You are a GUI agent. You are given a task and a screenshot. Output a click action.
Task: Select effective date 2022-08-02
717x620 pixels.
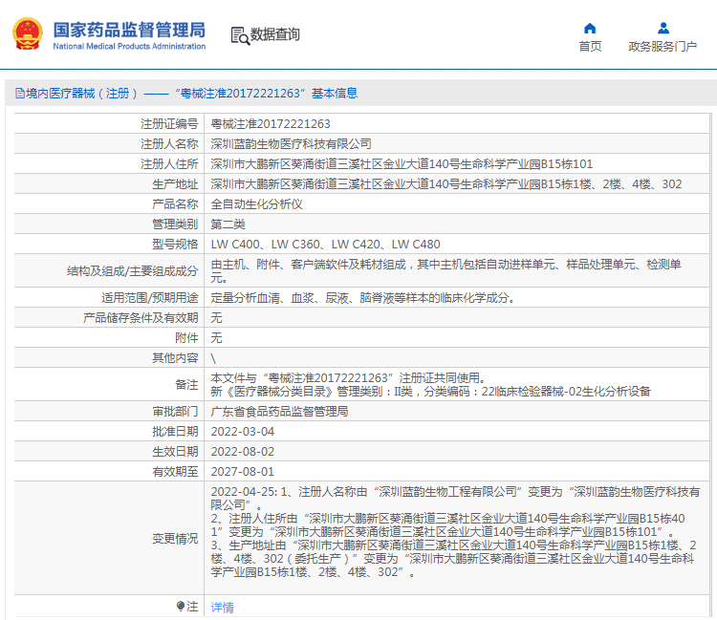tap(243, 452)
